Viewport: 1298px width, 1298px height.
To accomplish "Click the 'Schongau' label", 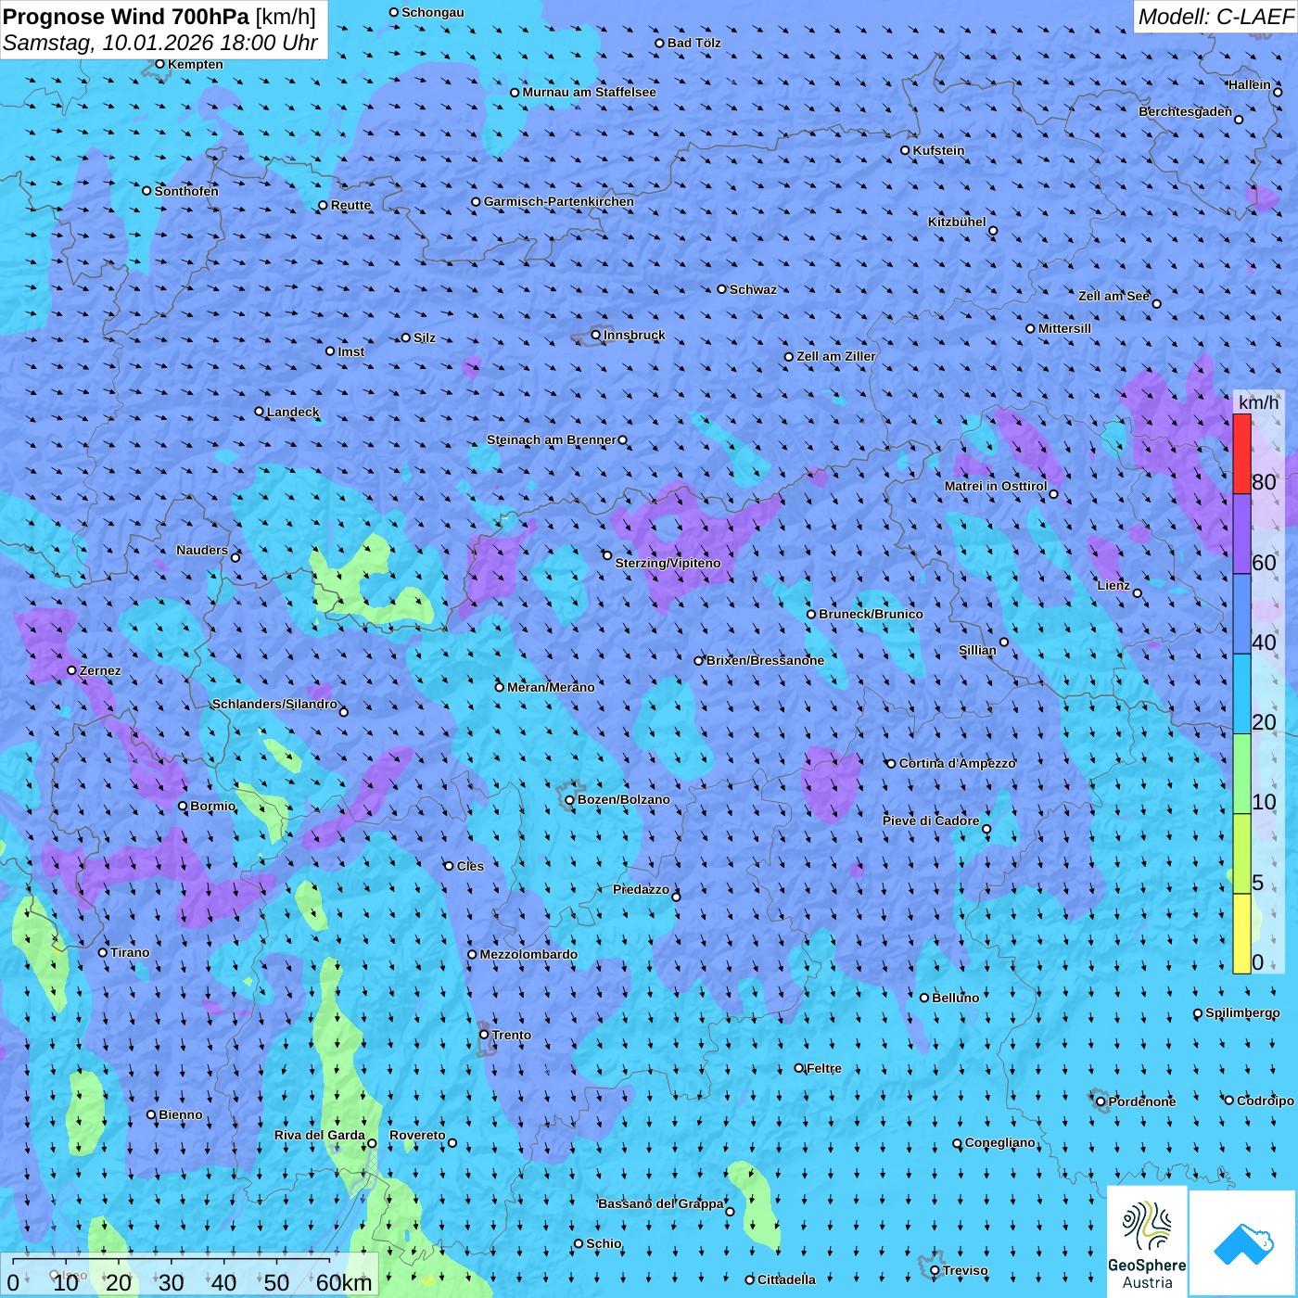I will point(433,12).
